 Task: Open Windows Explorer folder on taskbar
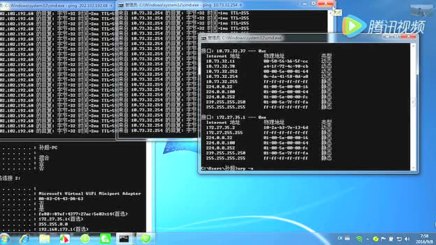click(x=44, y=239)
